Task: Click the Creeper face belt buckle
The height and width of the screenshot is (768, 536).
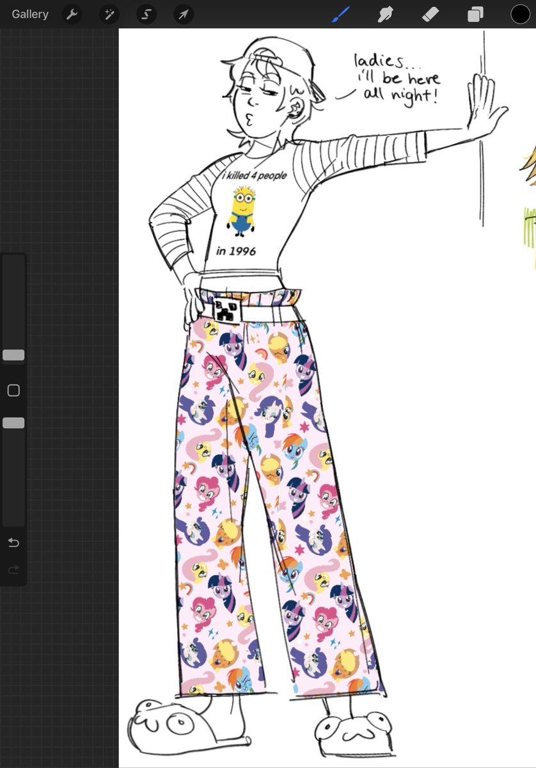Action: [226, 310]
